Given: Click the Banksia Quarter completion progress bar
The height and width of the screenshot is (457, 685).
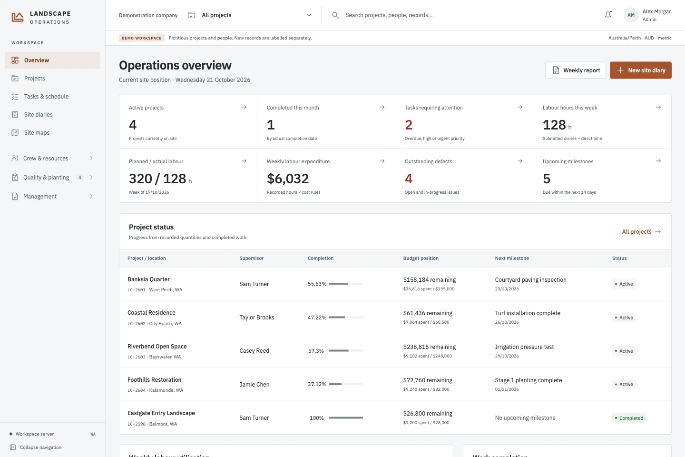Looking at the screenshot, I should (346, 284).
